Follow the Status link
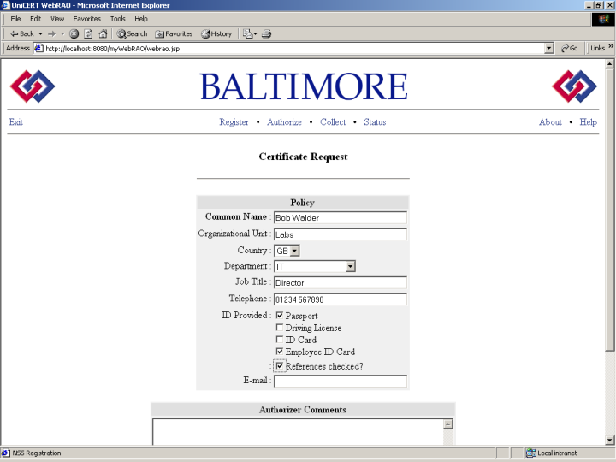616x462 pixels. (375, 122)
